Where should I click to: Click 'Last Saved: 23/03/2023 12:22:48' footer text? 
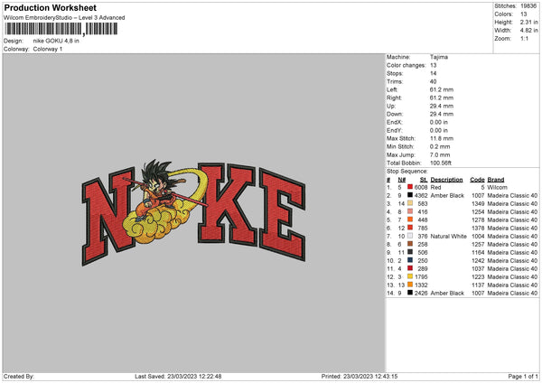tap(178, 377)
